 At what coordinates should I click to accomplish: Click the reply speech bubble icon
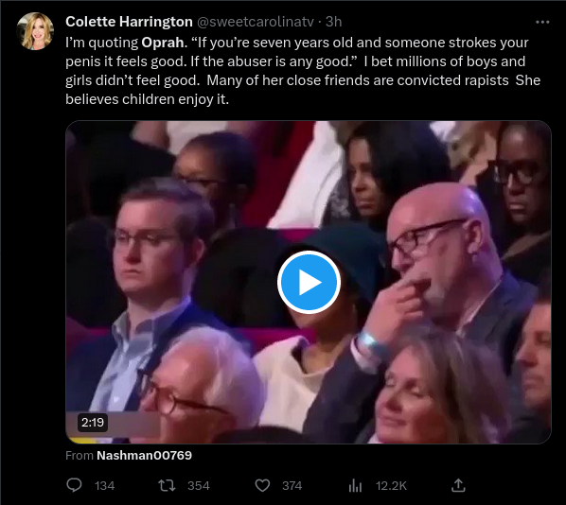click(x=75, y=485)
